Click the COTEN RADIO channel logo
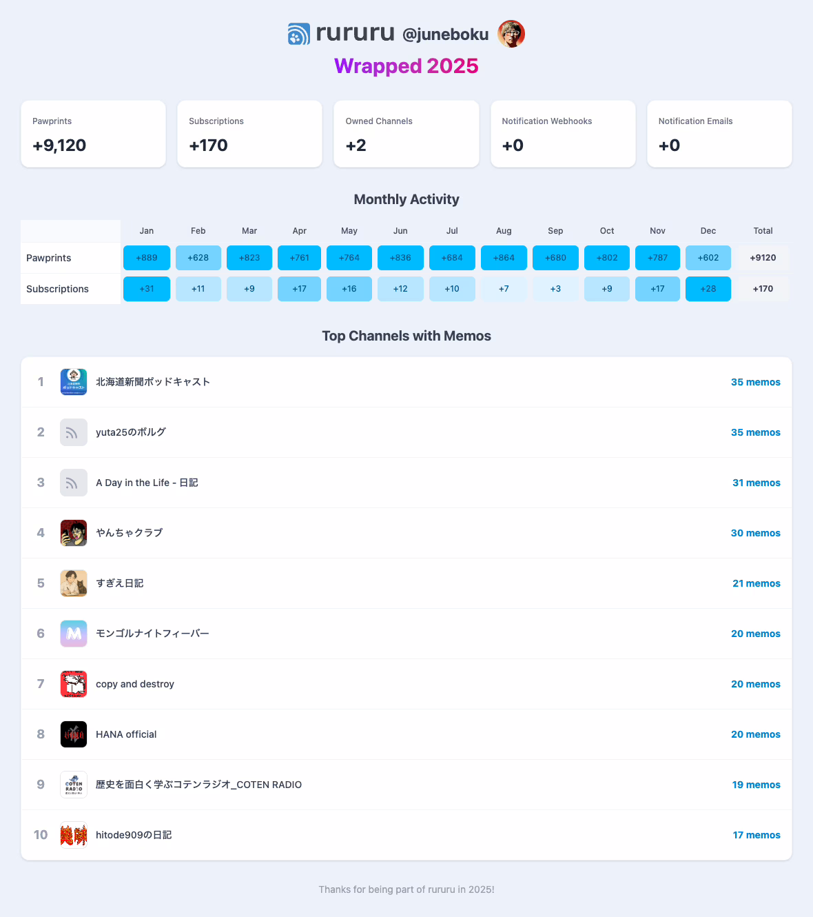813x917 pixels. [74, 785]
